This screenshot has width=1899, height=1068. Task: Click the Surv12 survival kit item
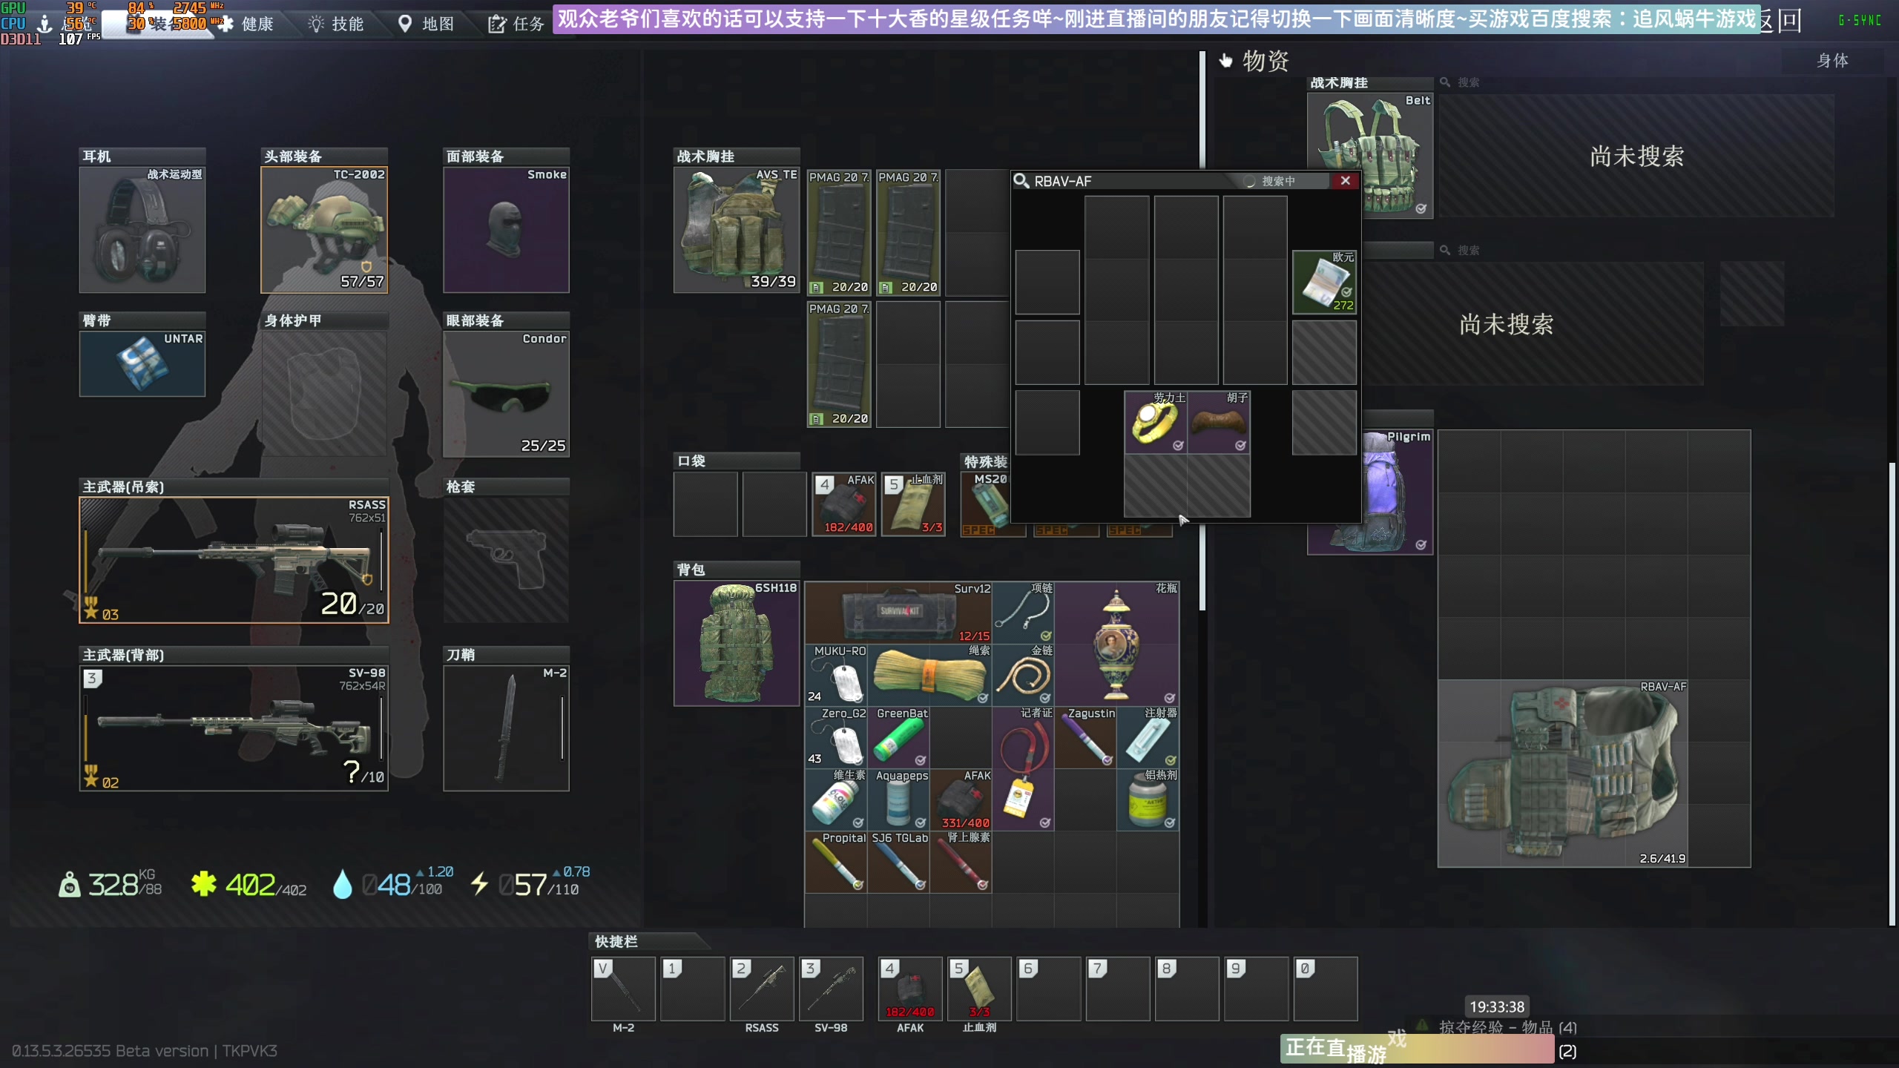click(x=898, y=612)
